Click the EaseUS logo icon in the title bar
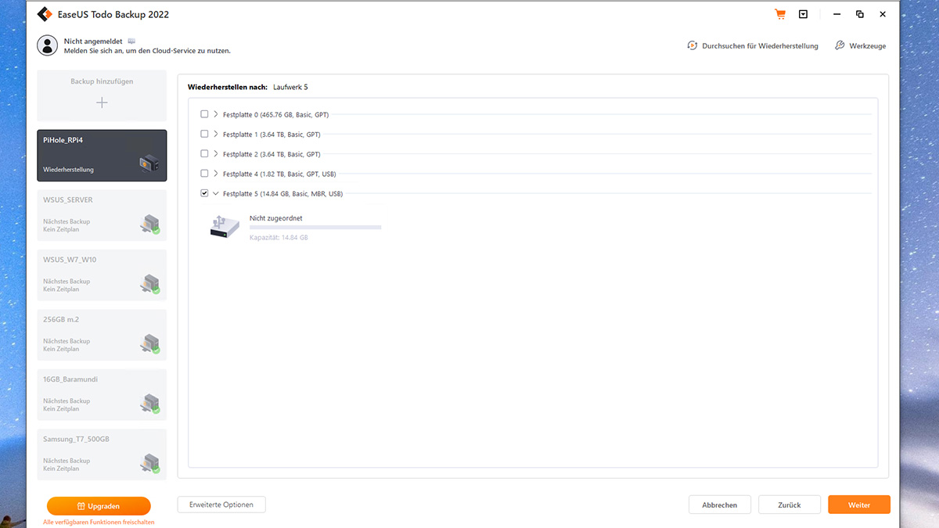Viewport: 939px width, 528px height. pos(45,14)
